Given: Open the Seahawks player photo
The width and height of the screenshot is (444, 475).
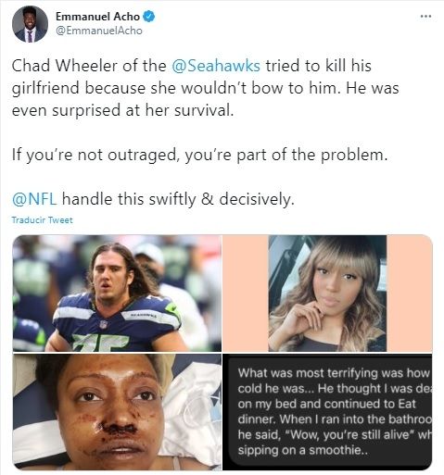Looking at the screenshot, I should [117, 294].
